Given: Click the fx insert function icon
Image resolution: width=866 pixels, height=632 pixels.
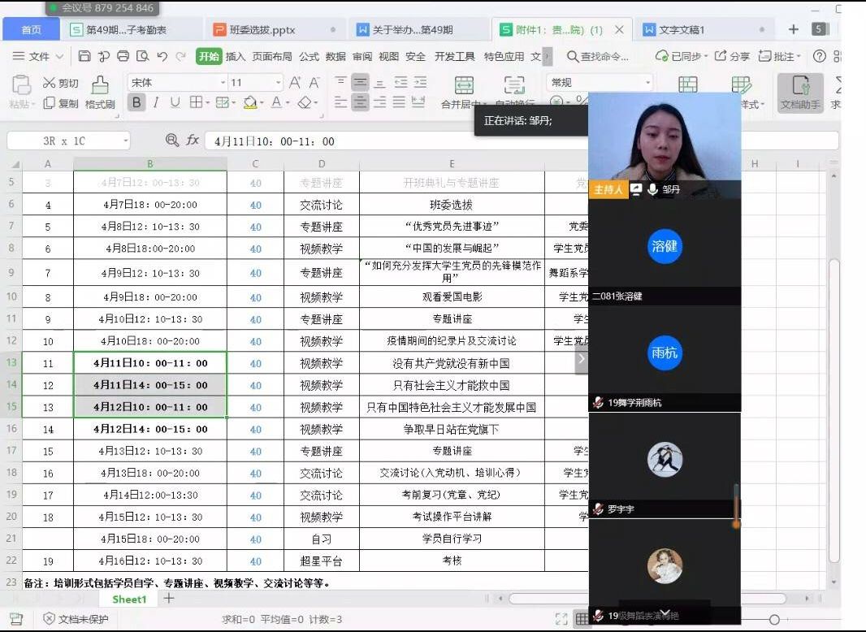Looking at the screenshot, I should (x=193, y=141).
